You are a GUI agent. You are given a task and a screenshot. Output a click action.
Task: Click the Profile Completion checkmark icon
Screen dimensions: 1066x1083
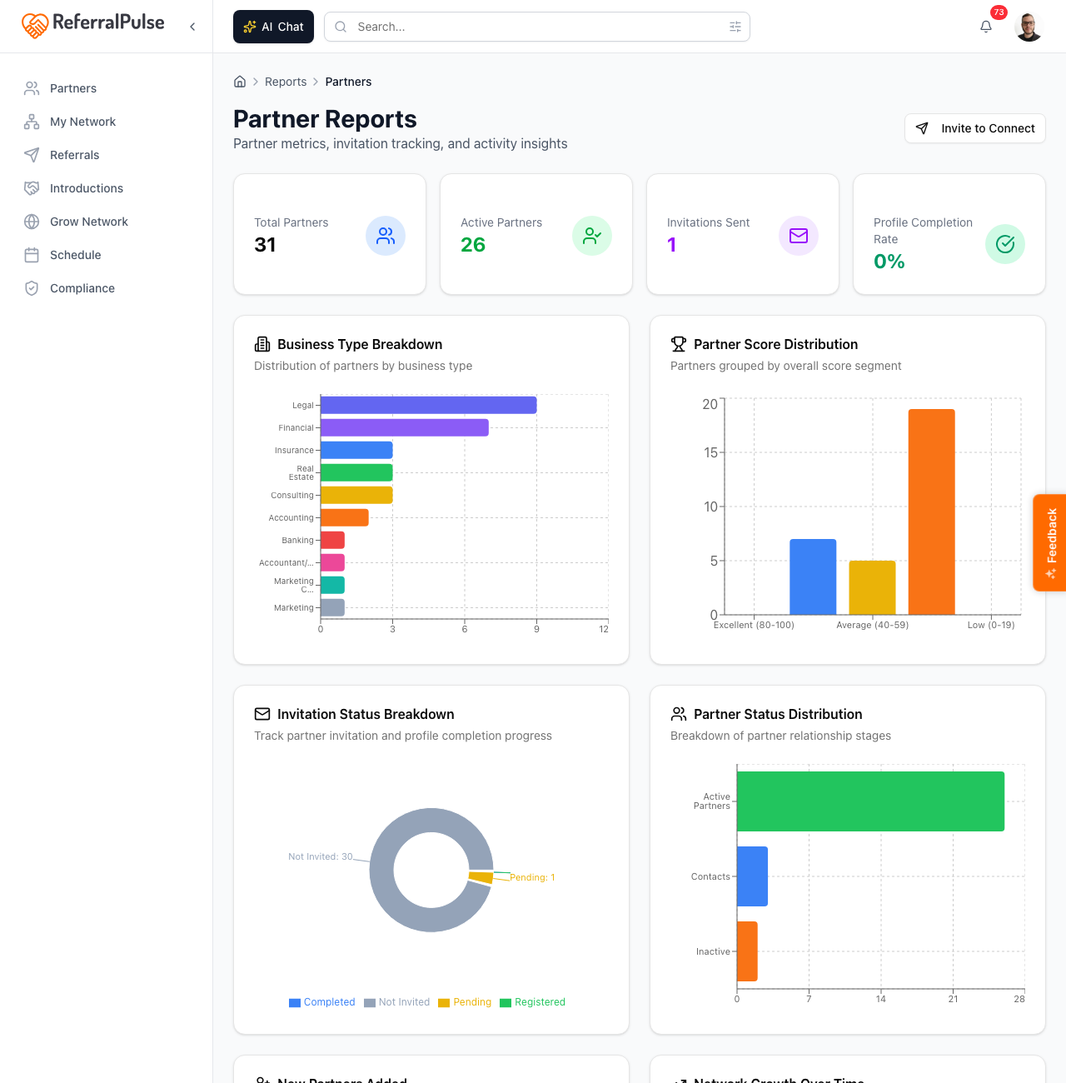[1005, 244]
